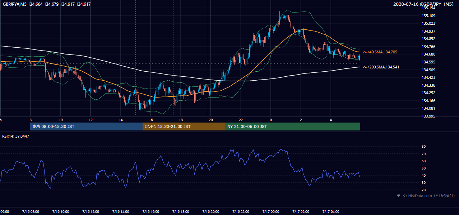Click the hour 8 tick under price chart
This screenshot has width=459, height=215.
[x=31, y=120]
